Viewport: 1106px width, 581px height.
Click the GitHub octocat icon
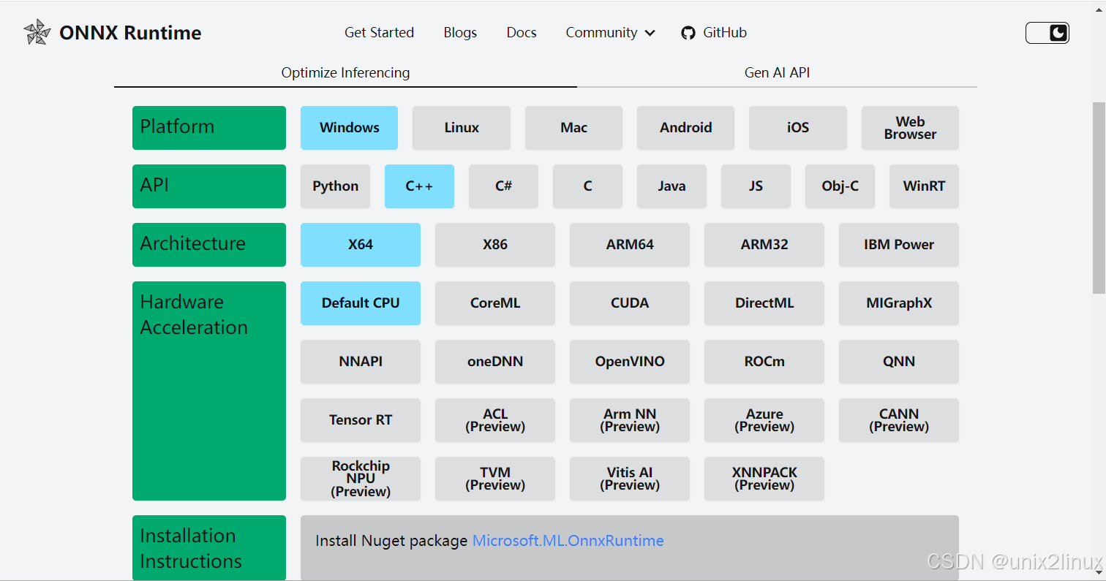click(x=688, y=33)
